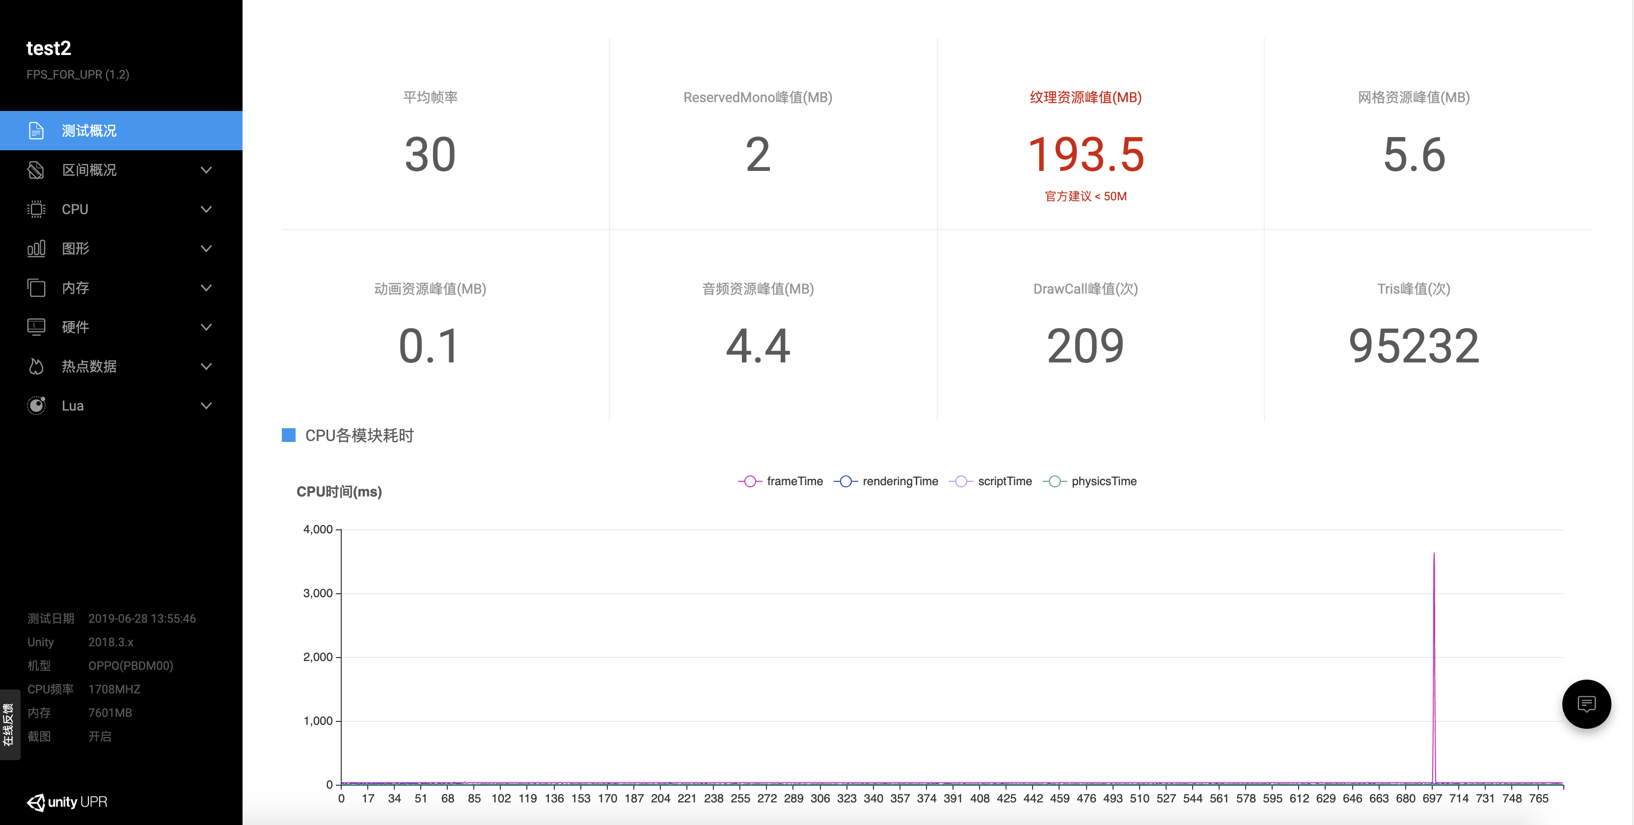Screen dimensions: 1634x825
Task: Click the Lua logo icon
Action: click(x=36, y=406)
